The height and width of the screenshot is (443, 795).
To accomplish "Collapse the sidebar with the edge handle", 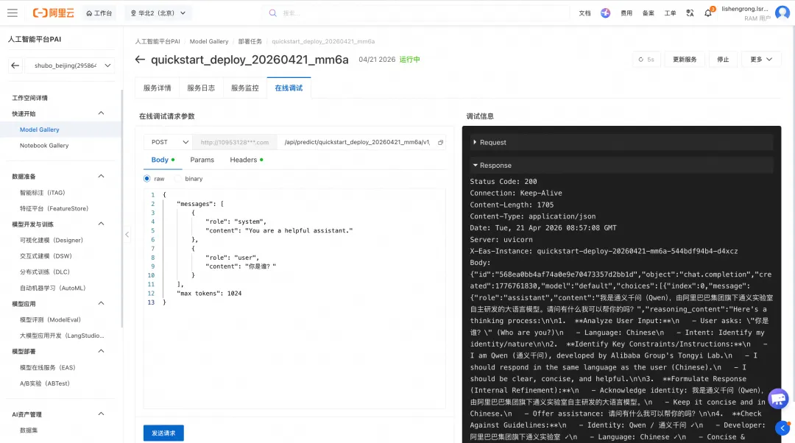I will click(127, 234).
